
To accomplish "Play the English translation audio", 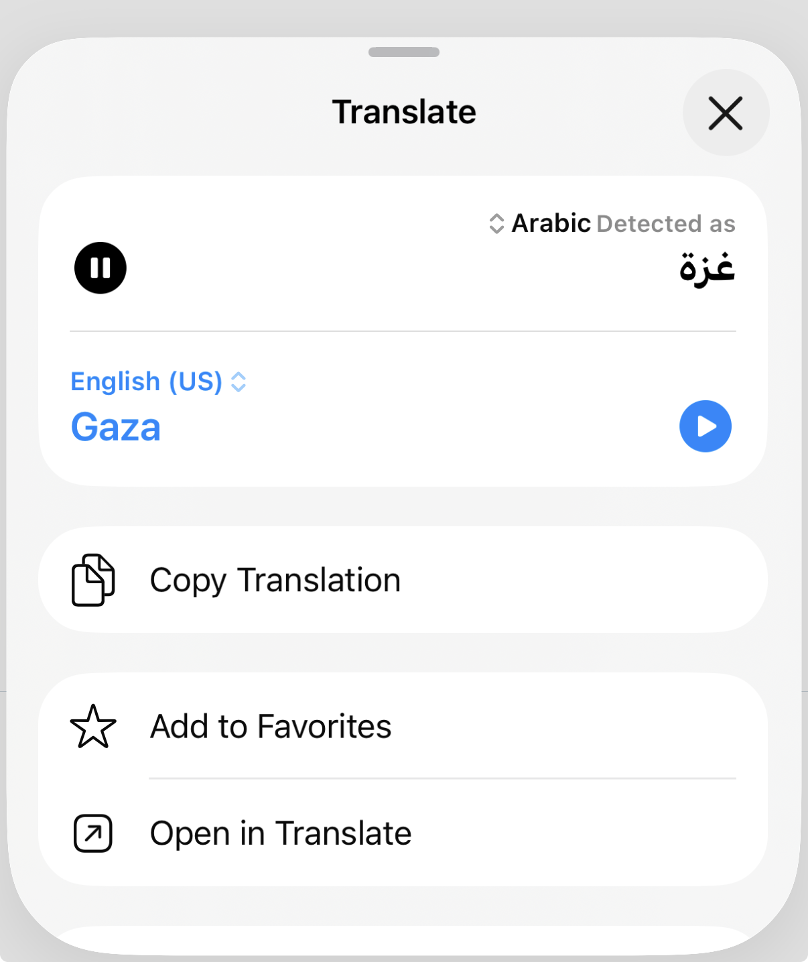I will click(x=705, y=426).
